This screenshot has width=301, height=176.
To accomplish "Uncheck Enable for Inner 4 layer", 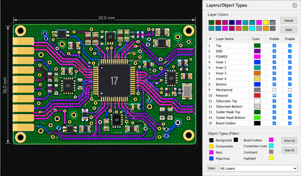I will (x=290, y=79).
